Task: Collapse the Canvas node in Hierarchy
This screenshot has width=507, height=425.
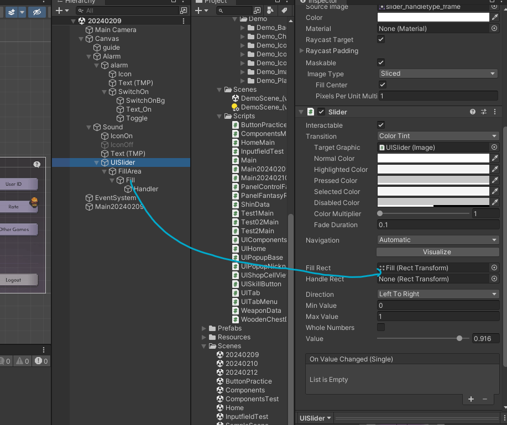Action: click(81, 39)
